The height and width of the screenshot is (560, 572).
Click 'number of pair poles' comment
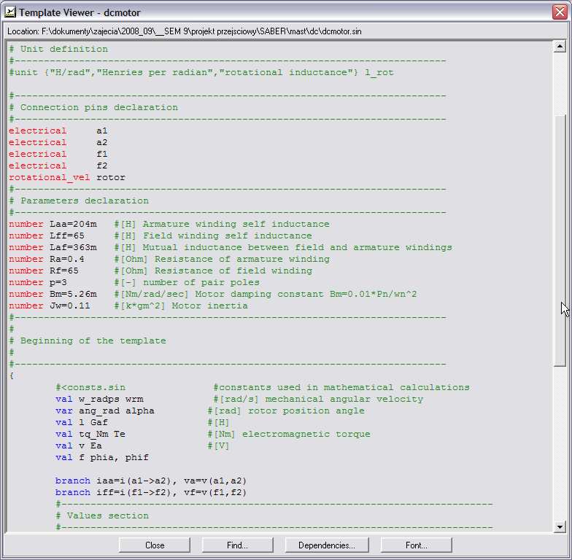[201, 282]
